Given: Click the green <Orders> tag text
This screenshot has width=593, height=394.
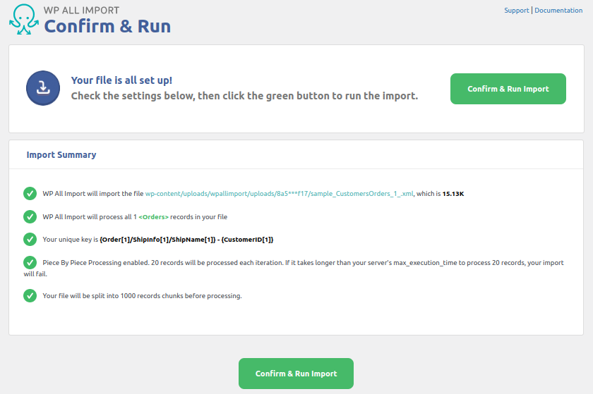Looking at the screenshot, I should click(x=154, y=217).
